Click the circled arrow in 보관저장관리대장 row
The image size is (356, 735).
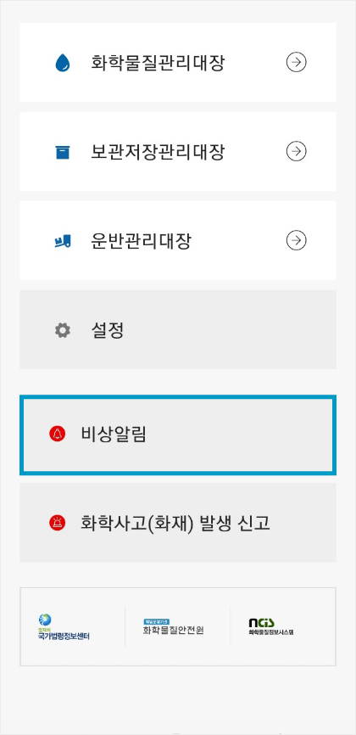(296, 151)
